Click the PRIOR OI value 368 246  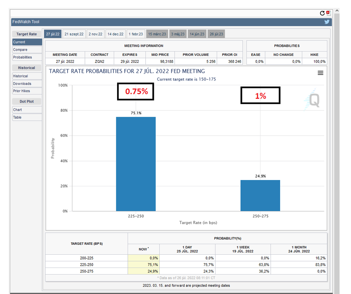tap(235, 61)
